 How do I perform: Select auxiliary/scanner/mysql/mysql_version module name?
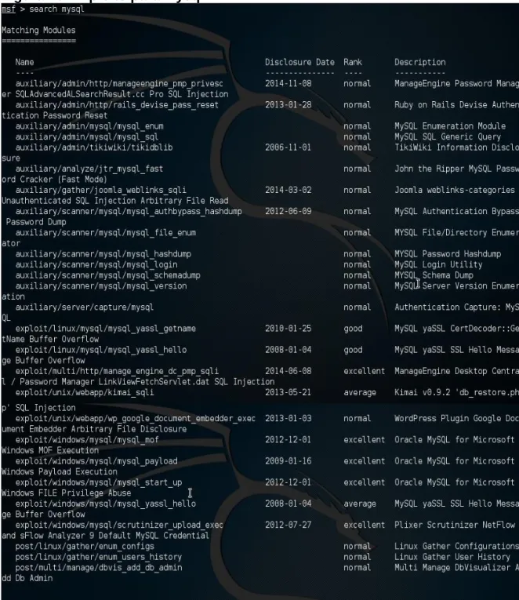(x=101, y=286)
